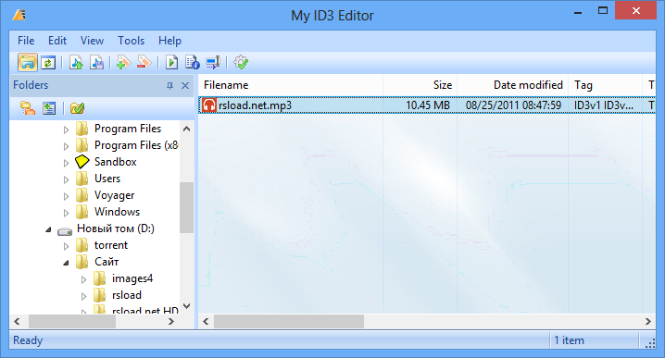Screen dimensions: 665x358
Task: Click the 08/25/2011 08:47:59 date cell
Action: [x=513, y=105]
